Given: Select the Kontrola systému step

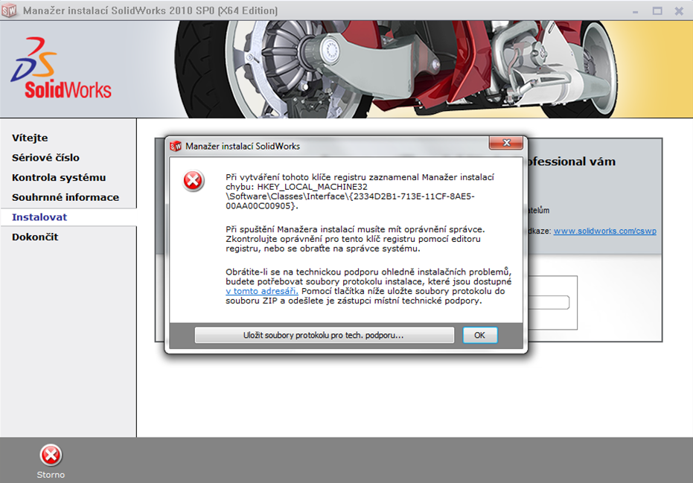Looking at the screenshot, I should click(x=59, y=178).
